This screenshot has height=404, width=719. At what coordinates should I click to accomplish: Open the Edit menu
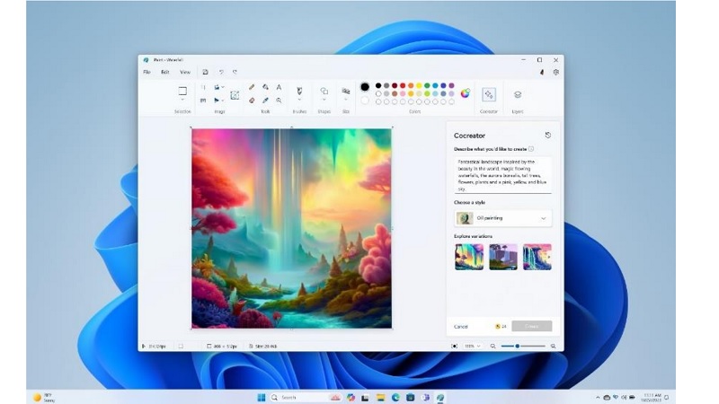click(x=165, y=72)
